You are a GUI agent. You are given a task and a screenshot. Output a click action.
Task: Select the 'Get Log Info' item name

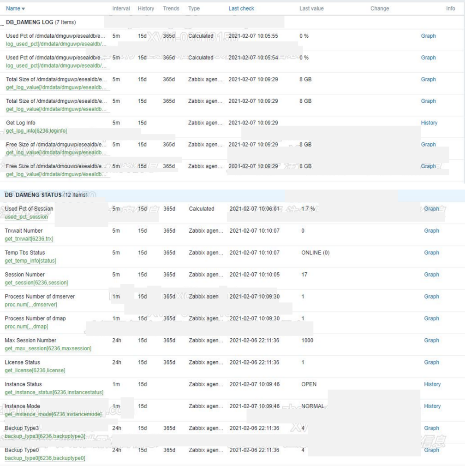20,123
